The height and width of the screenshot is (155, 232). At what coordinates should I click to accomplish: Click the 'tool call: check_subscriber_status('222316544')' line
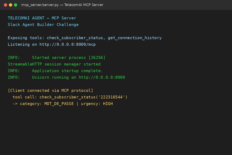tap(70, 97)
